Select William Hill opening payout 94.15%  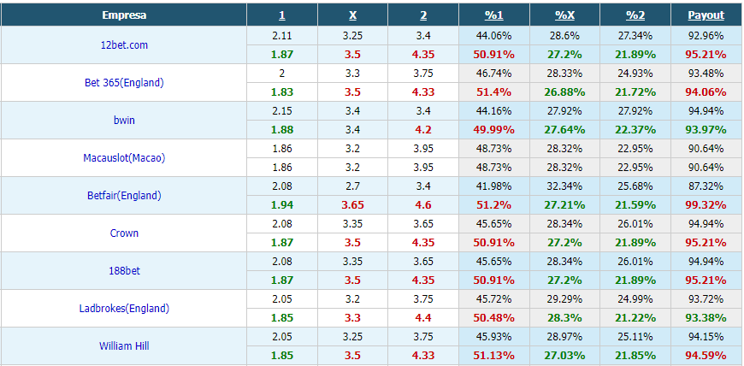706,337
